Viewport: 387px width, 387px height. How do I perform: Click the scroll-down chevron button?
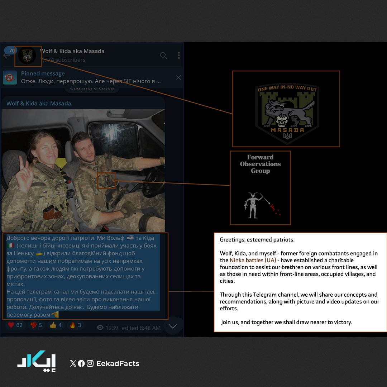[x=173, y=326]
